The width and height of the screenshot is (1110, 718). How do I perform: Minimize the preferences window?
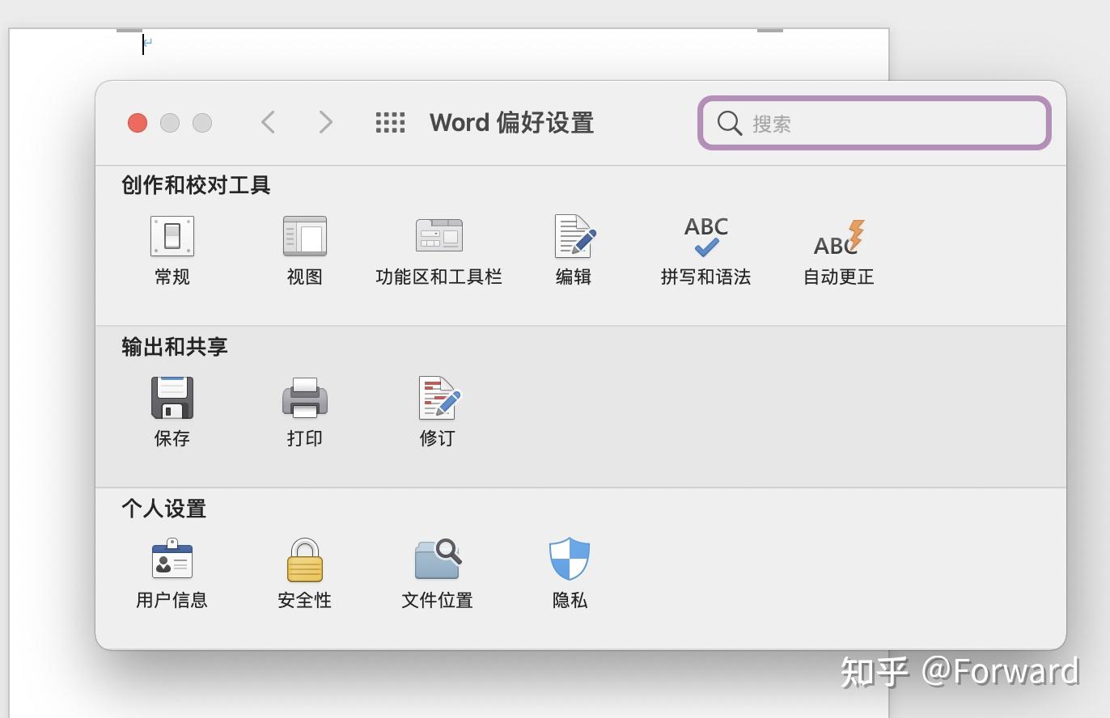click(170, 123)
